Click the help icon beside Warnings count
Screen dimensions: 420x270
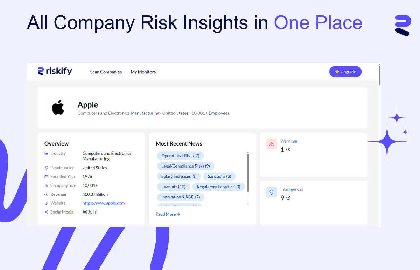288,150
